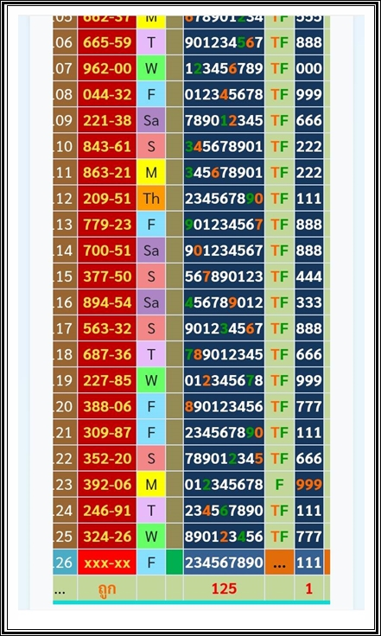The width and height of the screenshot is (381, 636).
Task: Click the red cell 894-54
Action: (x=107, y=302)
